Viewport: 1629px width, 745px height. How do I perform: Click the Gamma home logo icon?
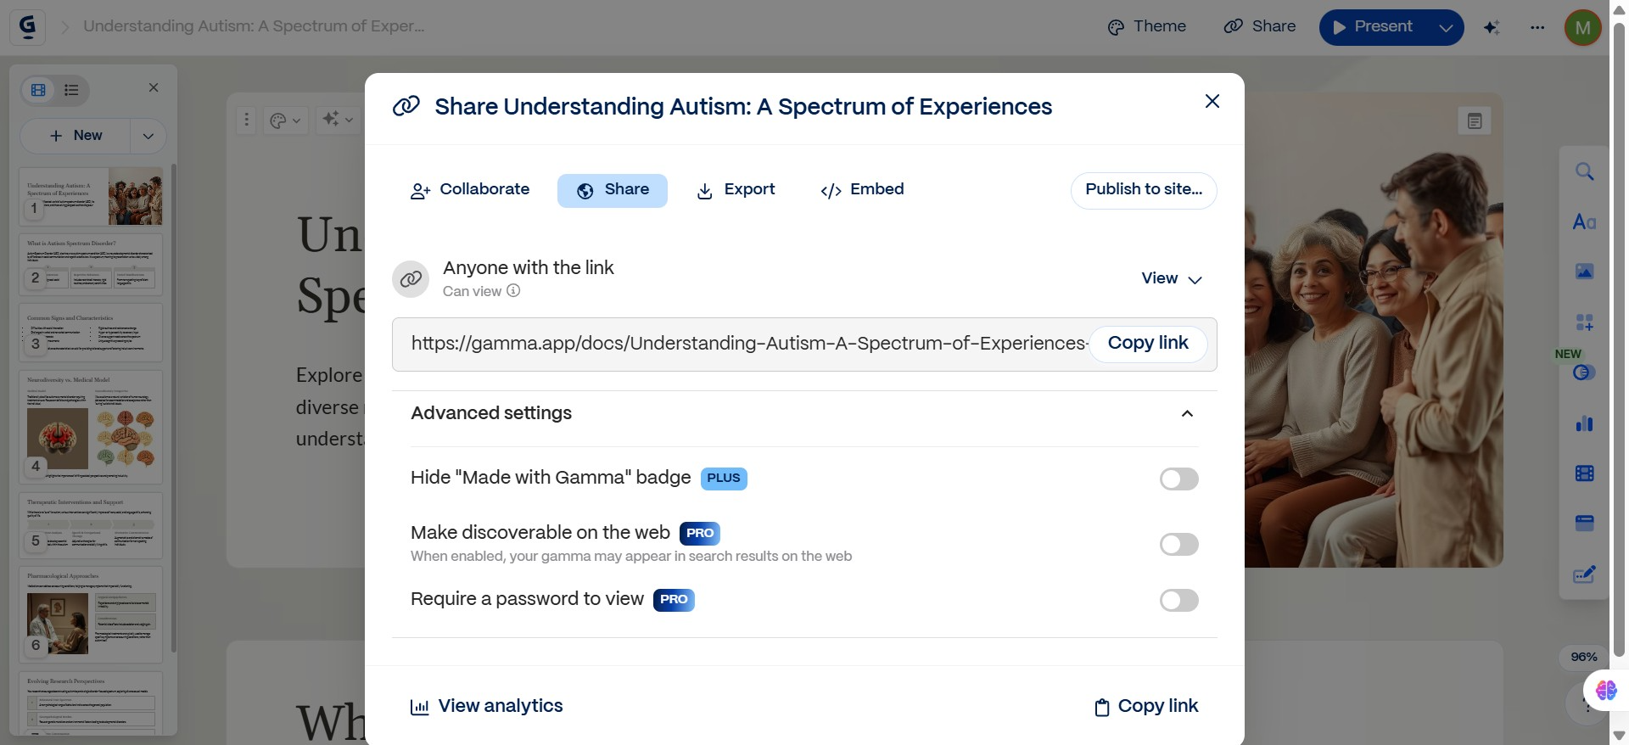pos(27,26)
